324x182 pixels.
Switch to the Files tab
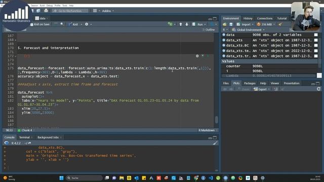[226, 83]
